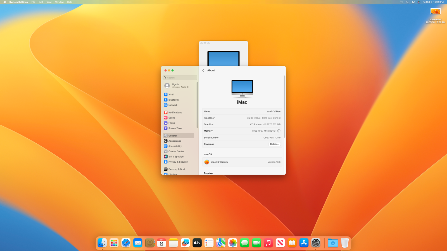
Task: Open Trash from the Dock
Action: coord(345,243)
